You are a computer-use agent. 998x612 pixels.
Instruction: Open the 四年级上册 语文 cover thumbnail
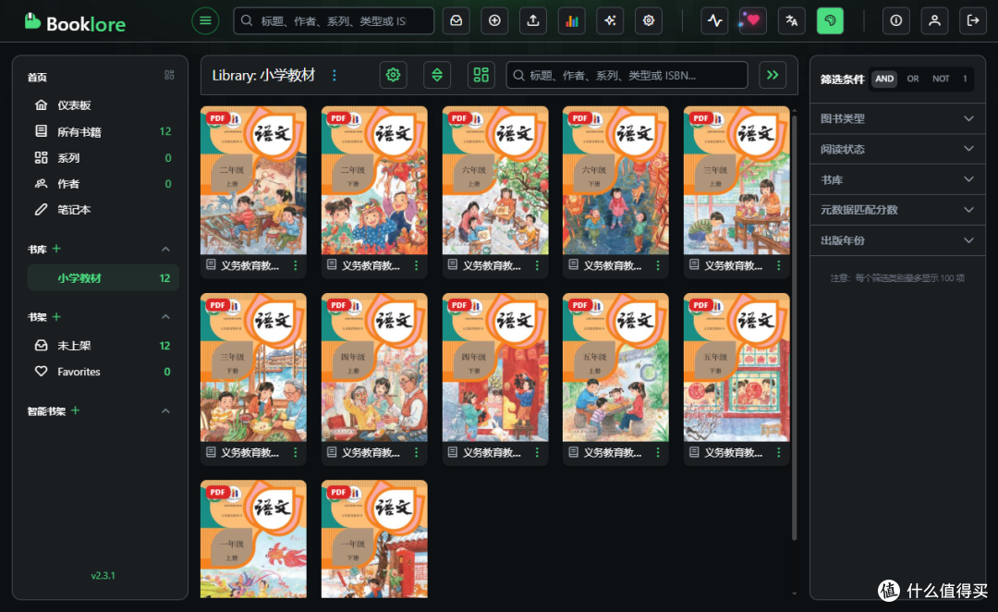[374, 367]
